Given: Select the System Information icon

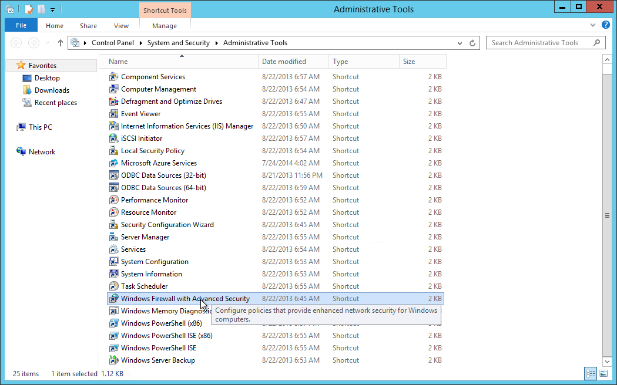Looking at the screenshot, I should click(114, 274).
